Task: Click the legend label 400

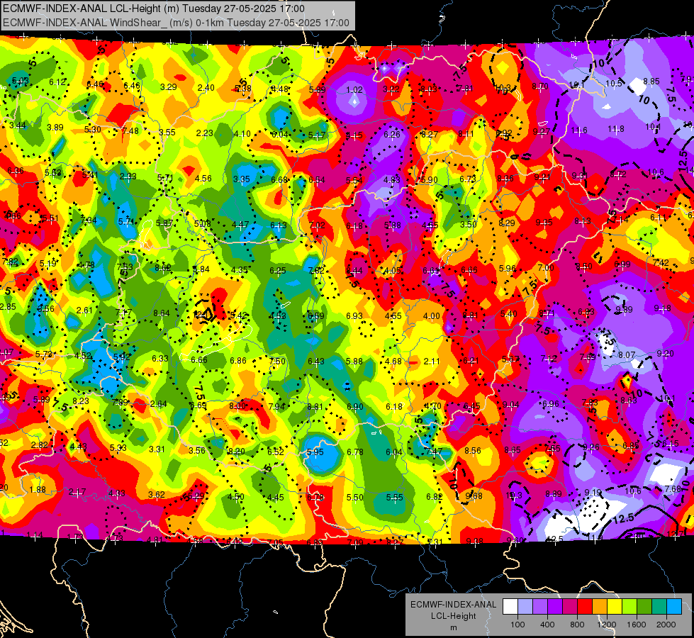Action: coord(547,625)
